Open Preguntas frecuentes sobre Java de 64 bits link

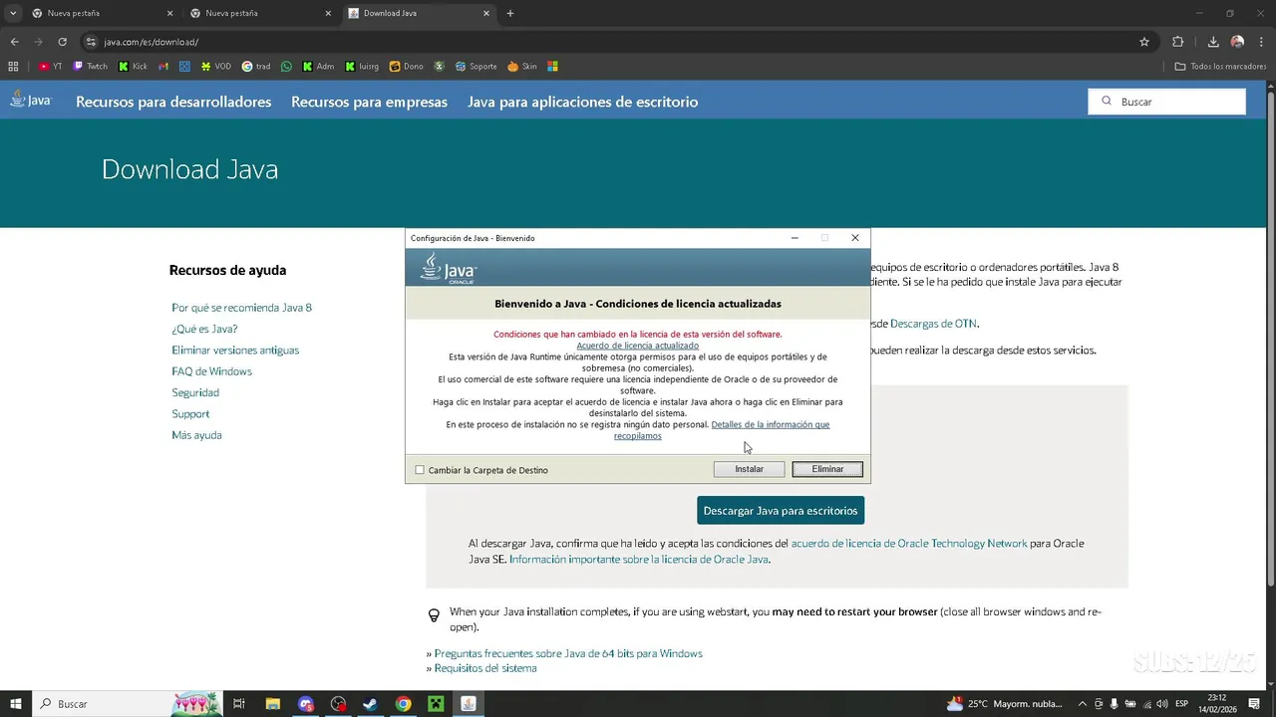point(568,653)
